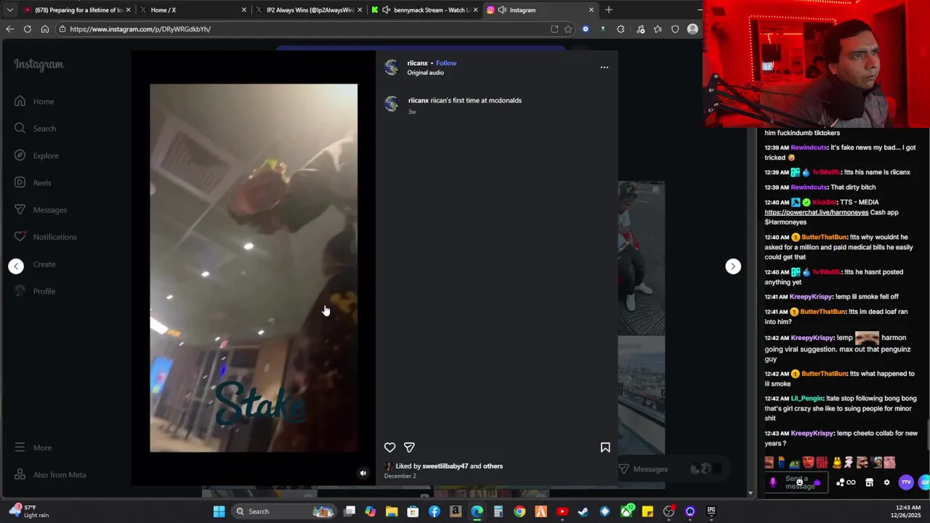Open riicanx profile from the post header
The image size is (930, 523).
point(418,63)
